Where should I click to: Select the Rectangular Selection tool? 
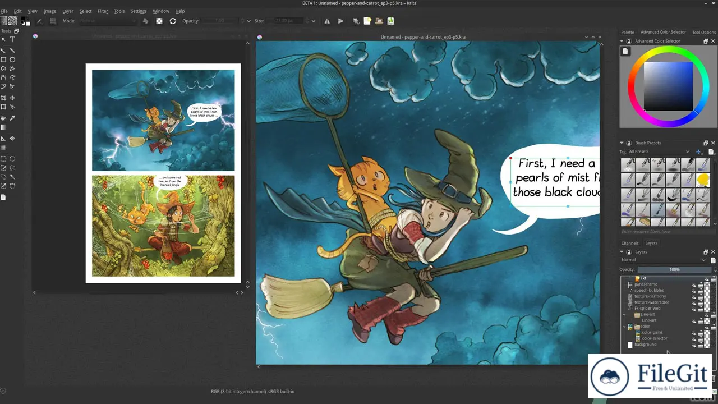click(x=3, y=159)
